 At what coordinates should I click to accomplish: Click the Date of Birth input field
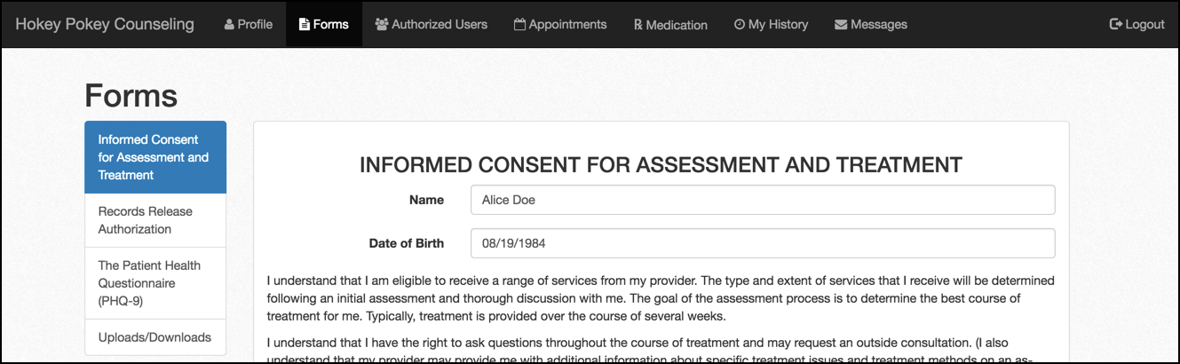coord(762,243)
